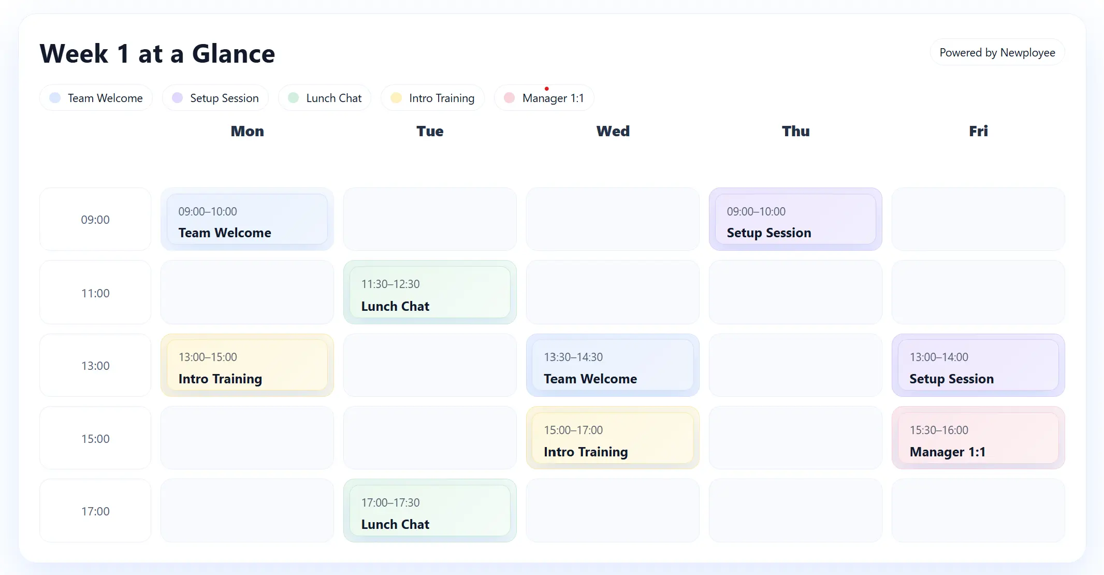
Task: Open Monday 09:00 Team Welcome event
Action: 247,220
